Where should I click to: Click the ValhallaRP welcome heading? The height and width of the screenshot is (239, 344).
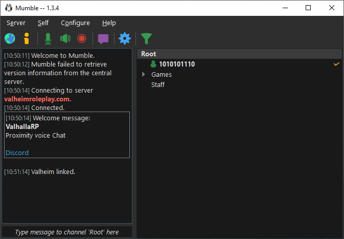pyautogui.click(x=22, y=126)
